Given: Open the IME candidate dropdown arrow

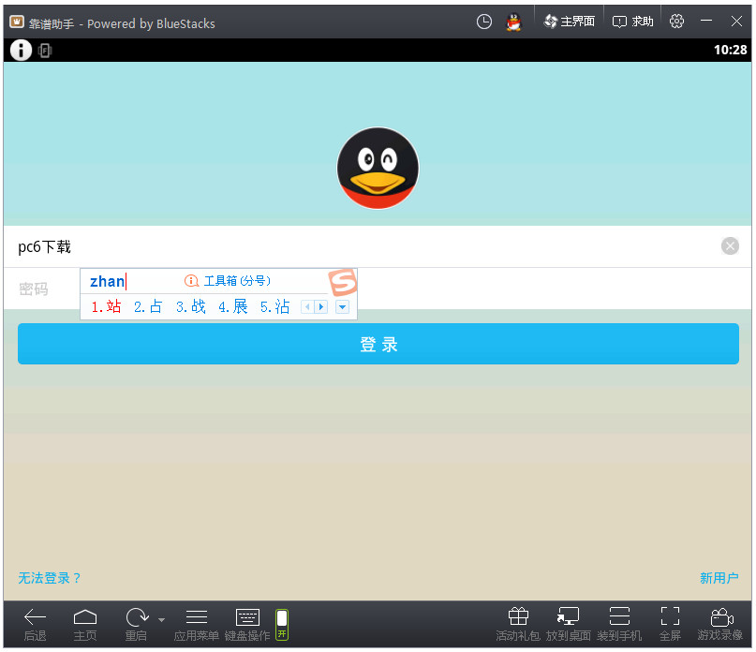Looking at the screenshot, I should 342,306.
